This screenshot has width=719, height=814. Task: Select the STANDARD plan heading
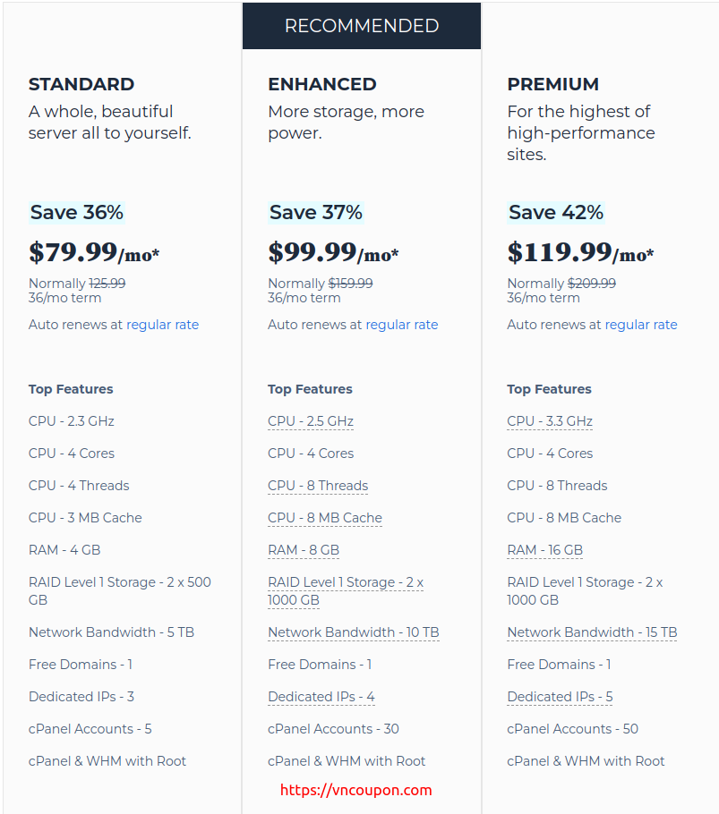(x=81, y=84)
